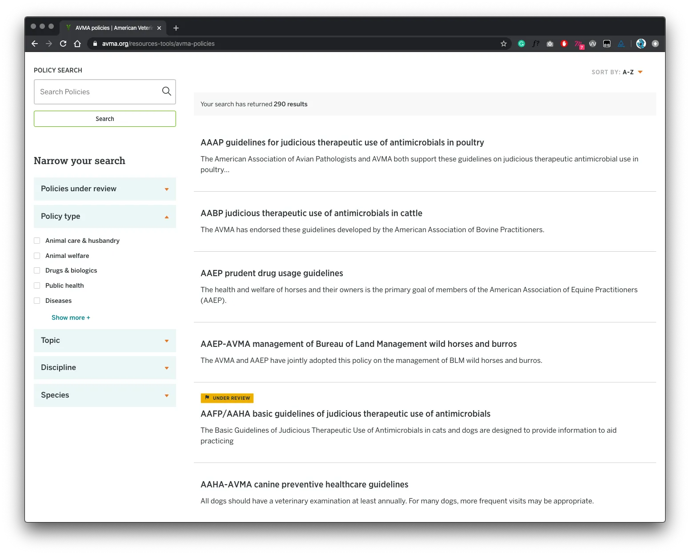Open the red hand blocker extension

tap(564, 44)
